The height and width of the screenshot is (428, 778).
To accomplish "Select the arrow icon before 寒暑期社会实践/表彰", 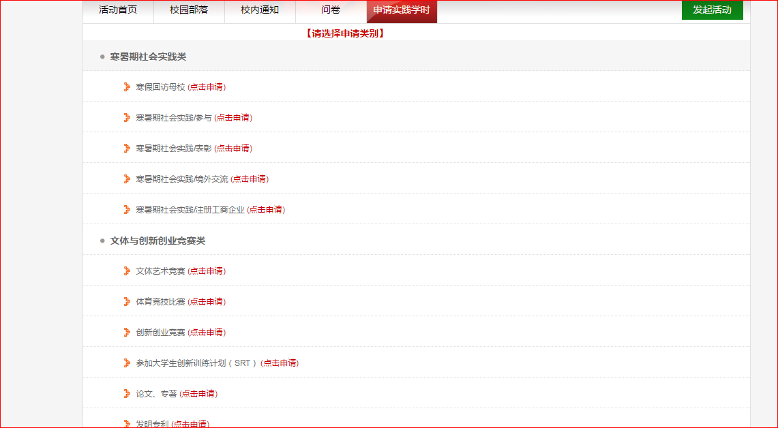I will click(127, 149).
